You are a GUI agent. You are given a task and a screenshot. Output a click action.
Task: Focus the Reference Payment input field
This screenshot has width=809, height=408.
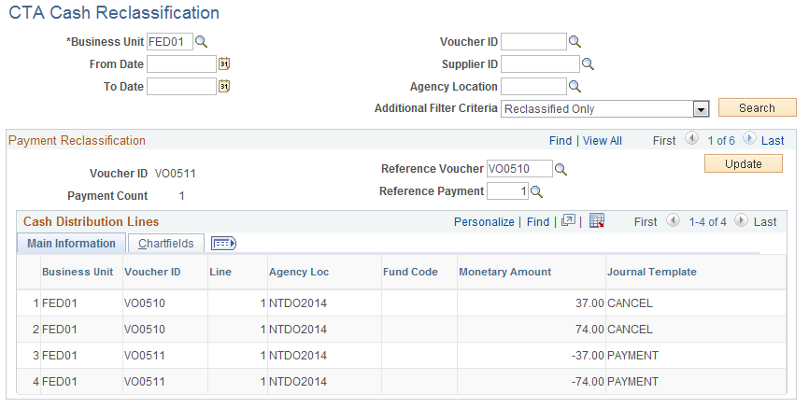click(x=507, y=191)
